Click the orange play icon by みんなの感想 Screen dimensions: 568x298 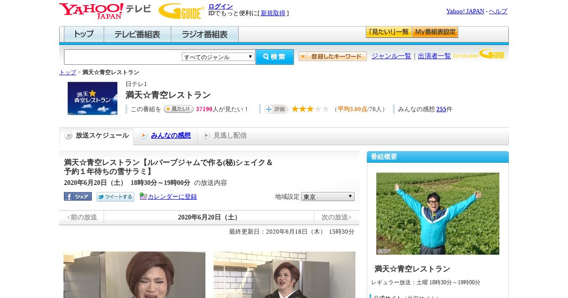click(143, 136)
